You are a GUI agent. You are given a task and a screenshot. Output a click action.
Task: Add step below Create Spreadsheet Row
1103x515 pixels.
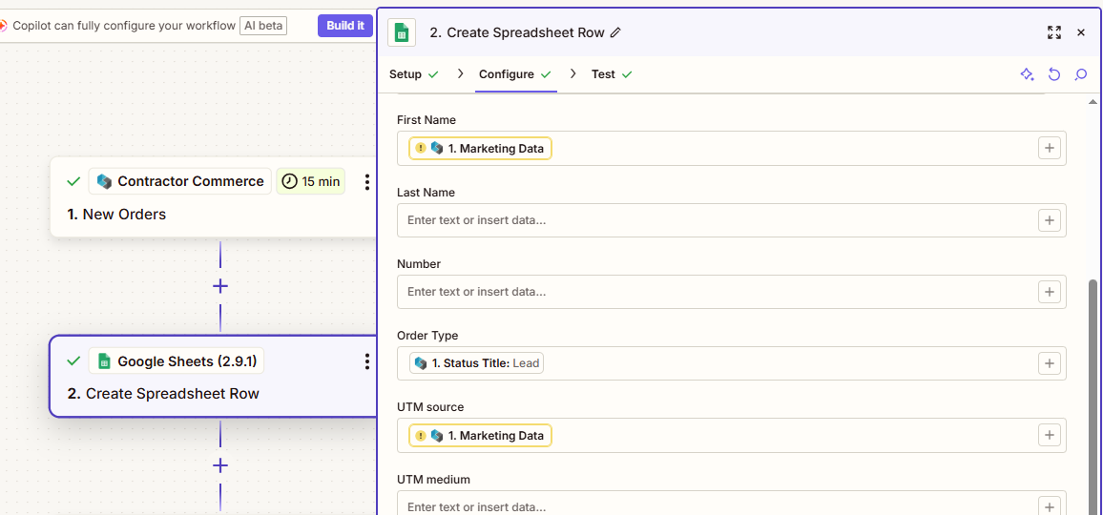tap(220, 465)
